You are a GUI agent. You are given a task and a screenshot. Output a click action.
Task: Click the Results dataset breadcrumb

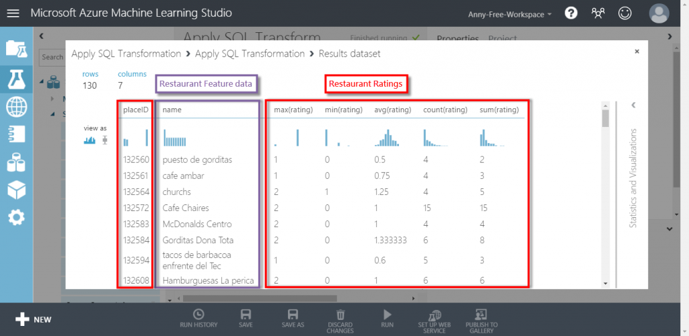[x=349, y=54]
